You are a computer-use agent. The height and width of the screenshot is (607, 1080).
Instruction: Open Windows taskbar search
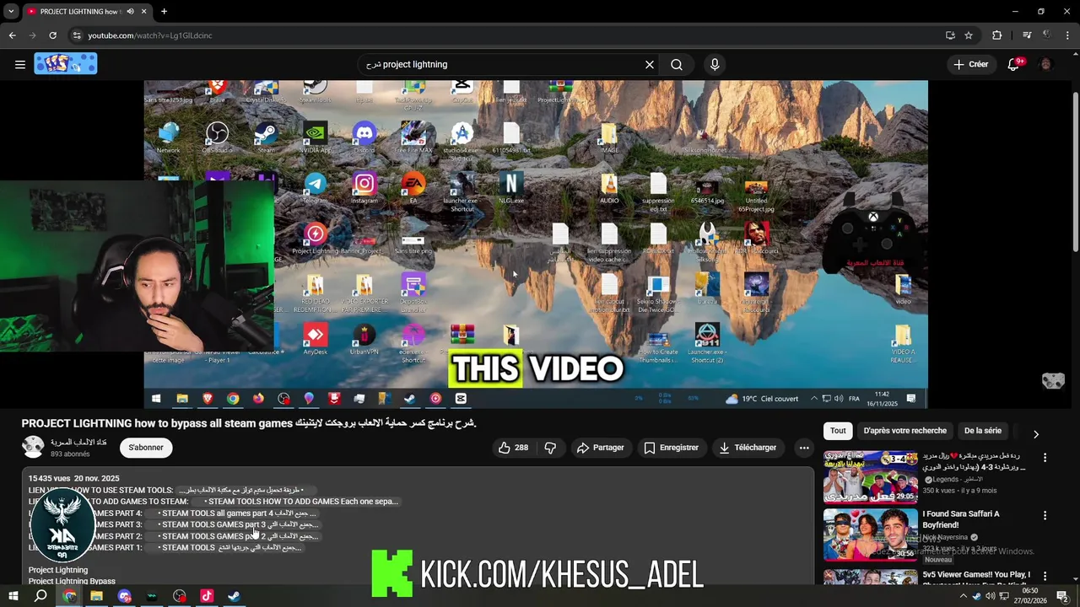click(x=40, y=596)
